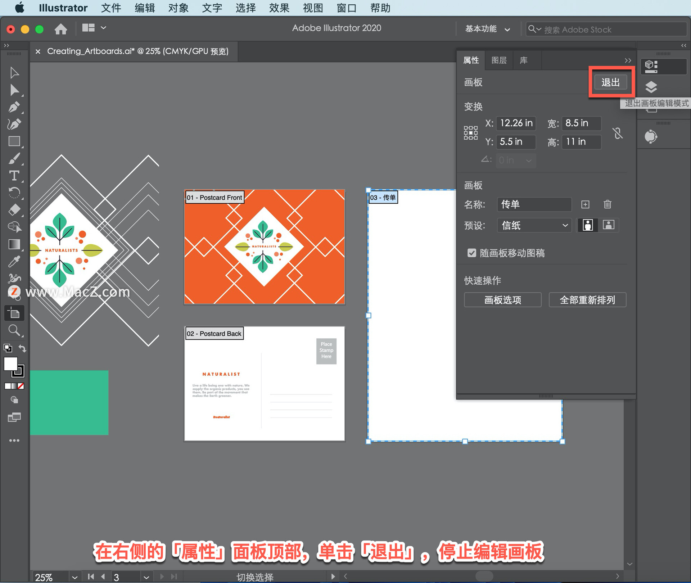Open the 信纸 preset dropdown
Image resolution: width=691 pixels, height=583 pixels.
coord(534,225)
